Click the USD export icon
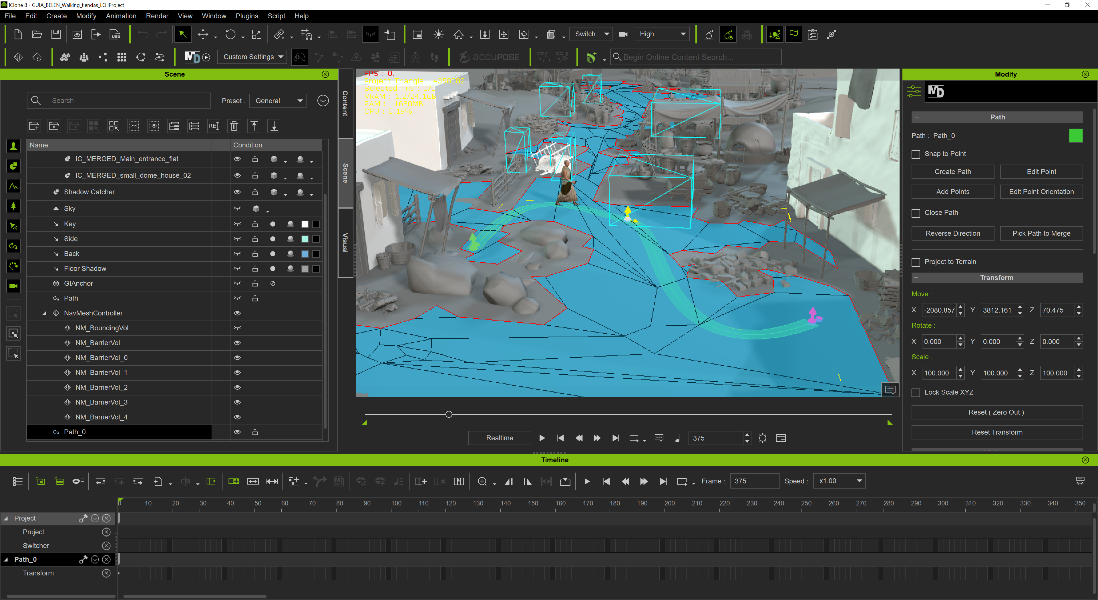 115,35
